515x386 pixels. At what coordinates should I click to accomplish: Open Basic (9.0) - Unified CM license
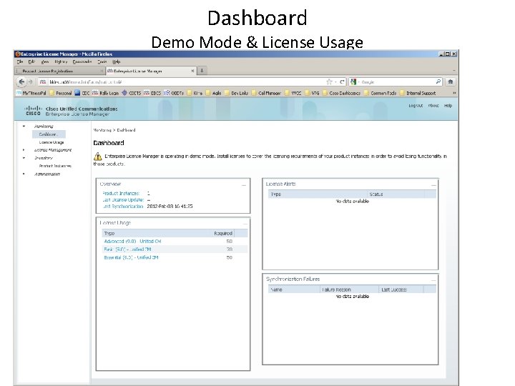[x=127, y=249]
